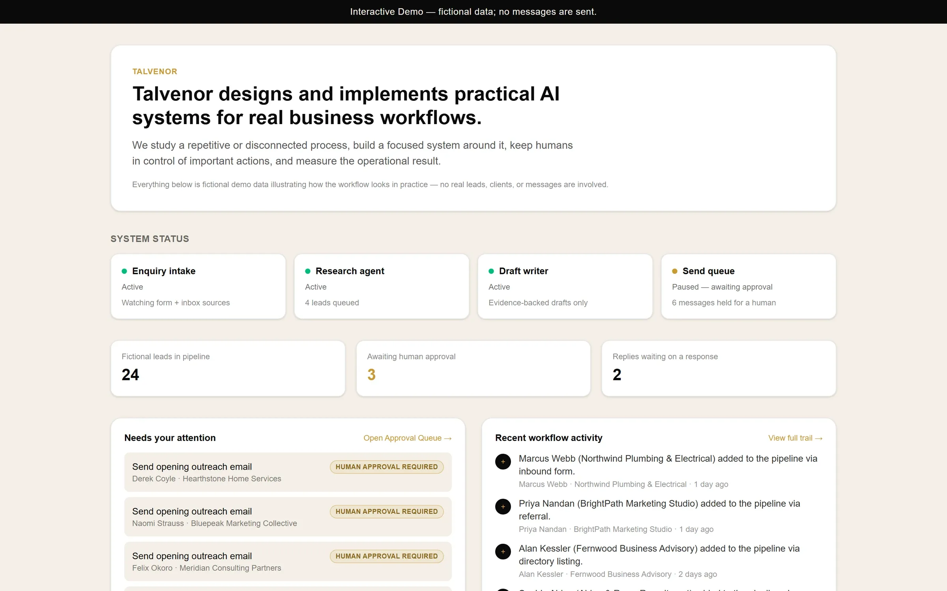Click "Needs your attention" heading

click(x=170, y=438)
